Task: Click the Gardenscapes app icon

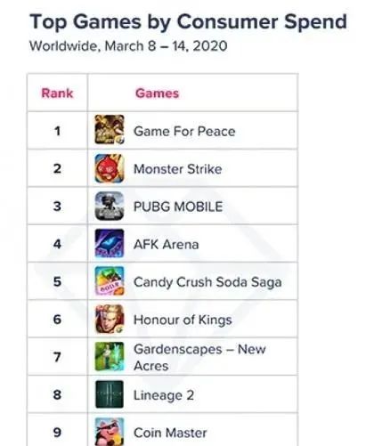Action: [x=110, y=357]
